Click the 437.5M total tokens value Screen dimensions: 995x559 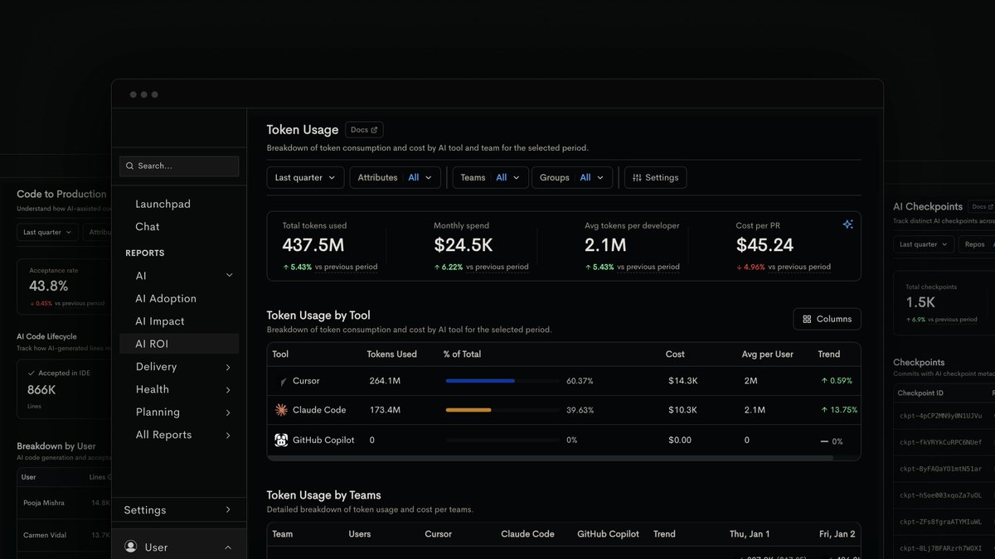click(313, 245)
